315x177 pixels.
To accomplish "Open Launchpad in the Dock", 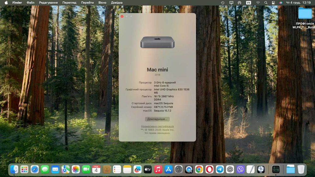I will tap(24, 169).
